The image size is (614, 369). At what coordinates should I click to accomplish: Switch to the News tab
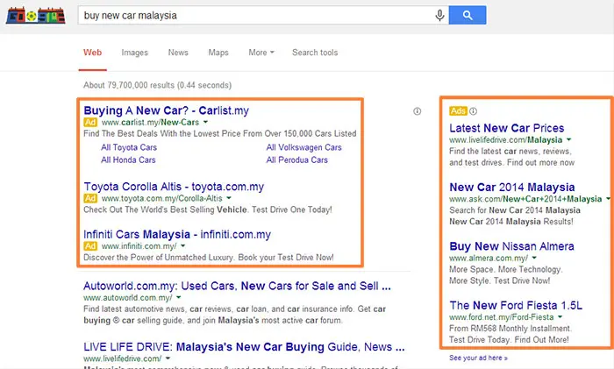(x=178, y=53)
